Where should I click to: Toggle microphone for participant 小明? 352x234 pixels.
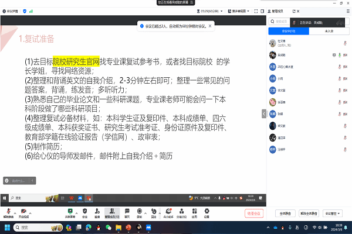[x=340, y=78]
